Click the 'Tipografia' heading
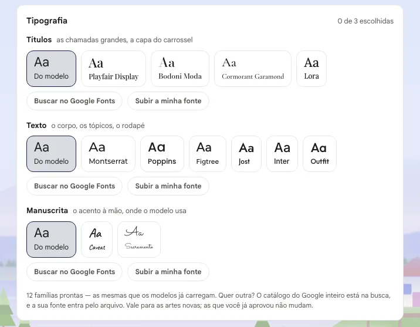Viewport: 420px width, 327px height. (47, 21)
